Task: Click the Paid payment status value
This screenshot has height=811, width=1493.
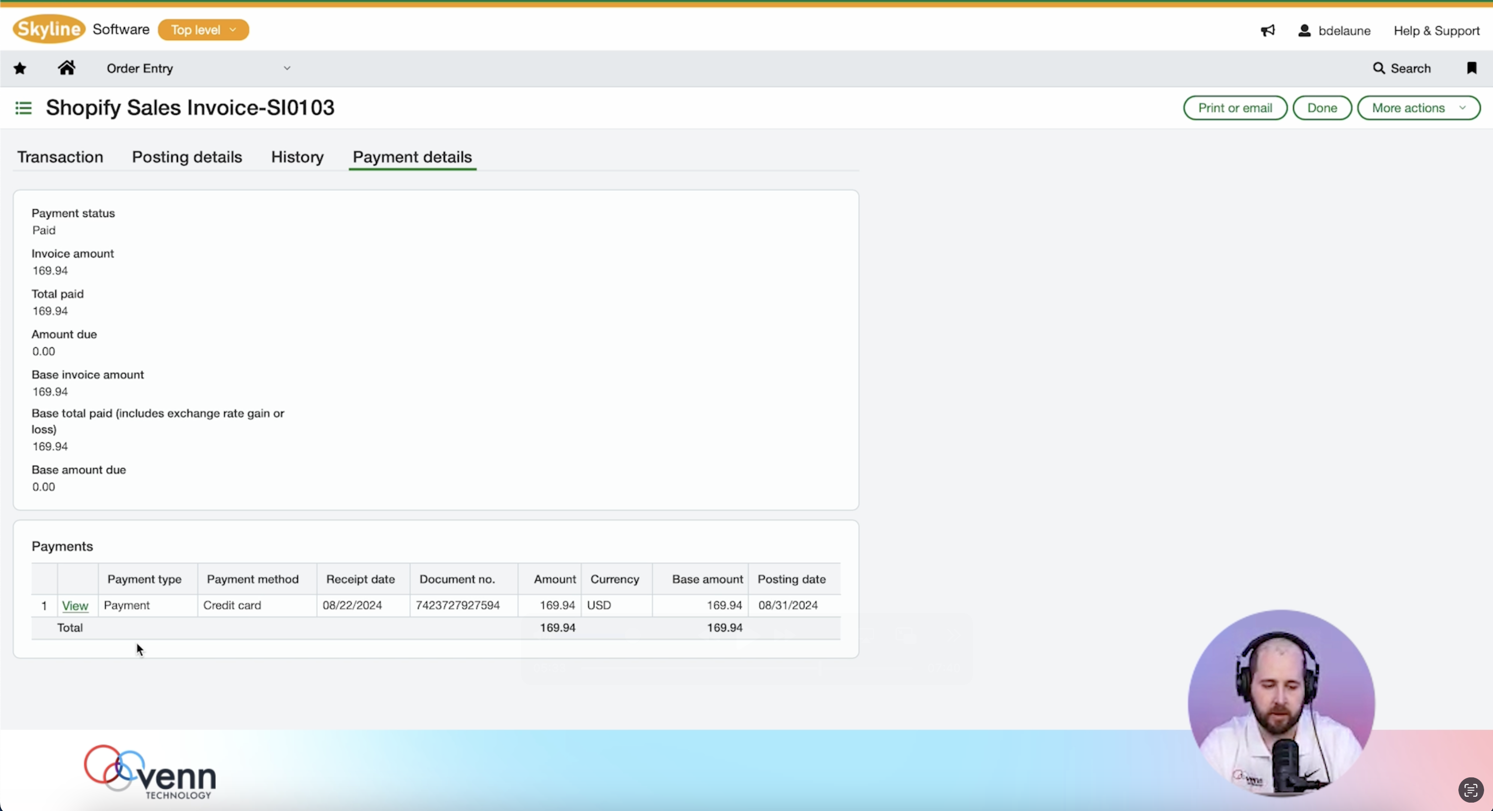Action: click(44, 231)
